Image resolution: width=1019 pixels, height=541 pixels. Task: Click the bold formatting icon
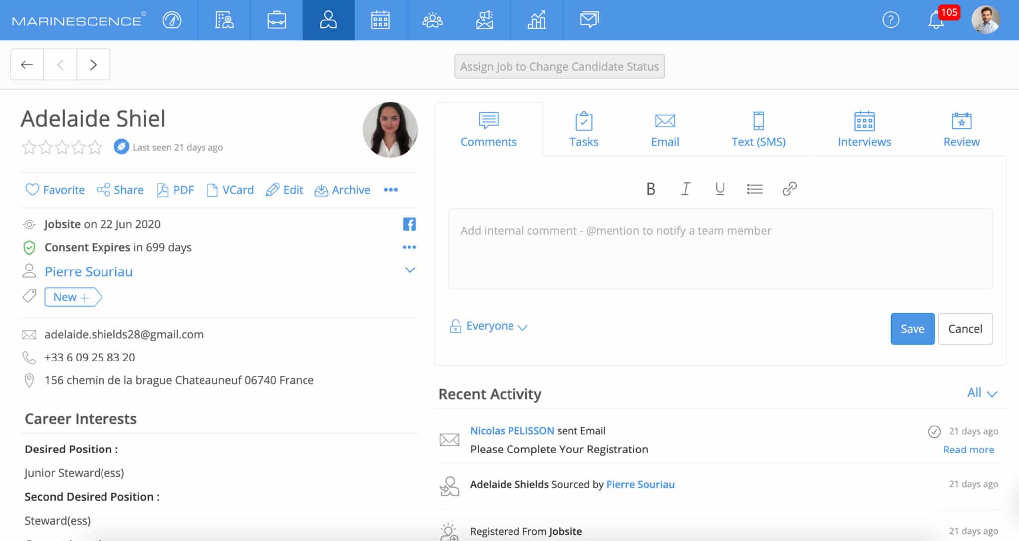coord(650,189)
